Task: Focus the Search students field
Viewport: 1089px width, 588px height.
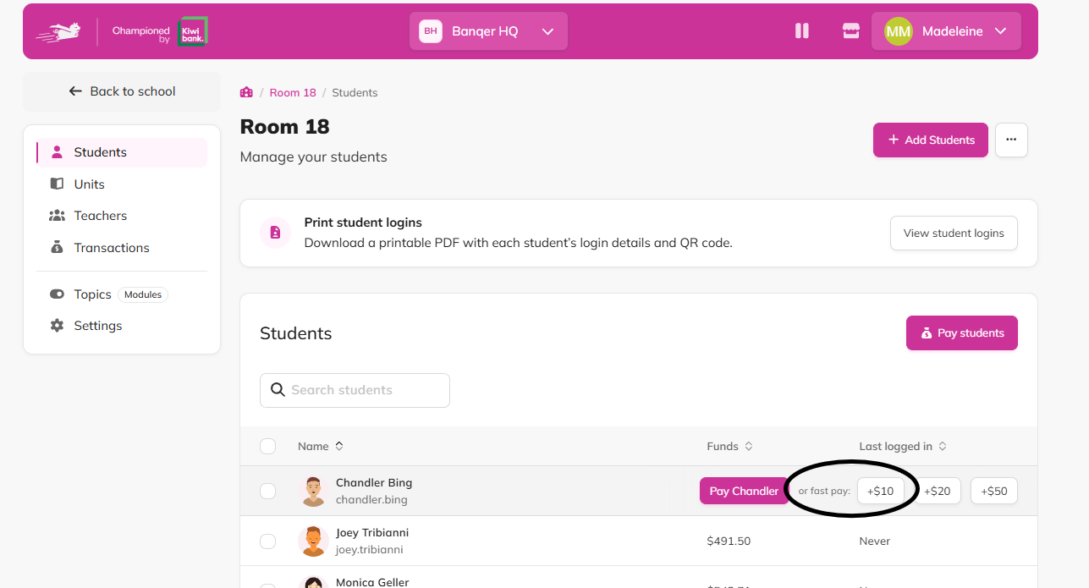Action: point(355,390)
